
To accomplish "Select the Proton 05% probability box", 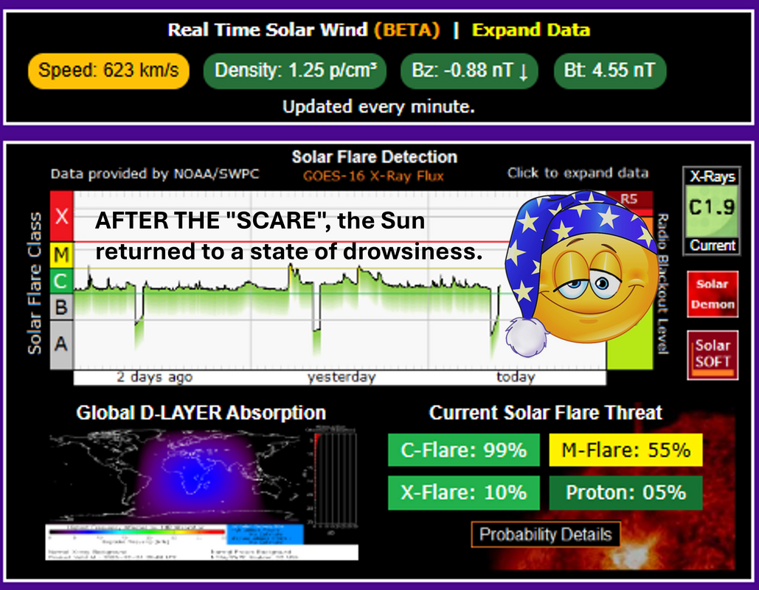I will point(625,492).
